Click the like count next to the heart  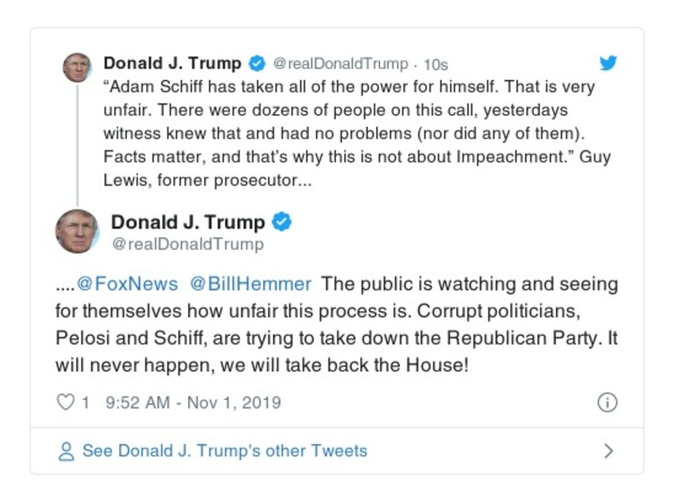click(85, 402)
